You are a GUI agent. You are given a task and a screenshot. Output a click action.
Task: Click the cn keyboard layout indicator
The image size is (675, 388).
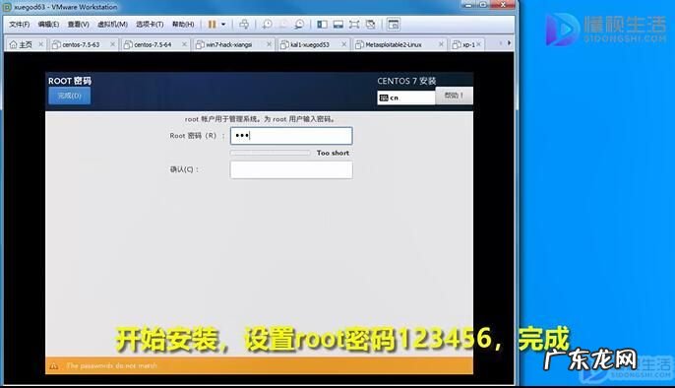406,97
